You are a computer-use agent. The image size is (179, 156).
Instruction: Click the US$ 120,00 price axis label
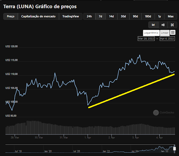[12, 46]
